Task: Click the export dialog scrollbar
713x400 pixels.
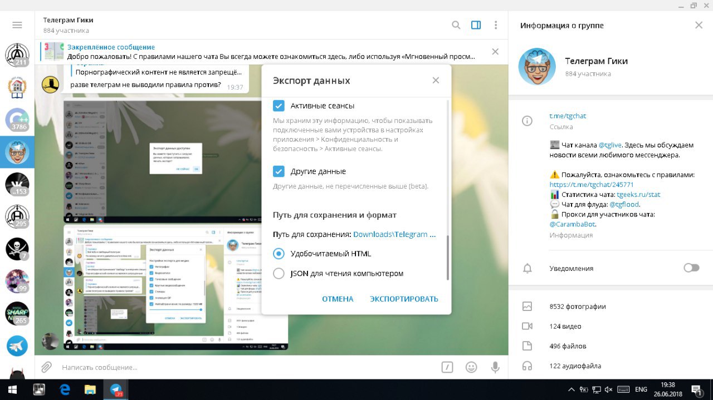Action: 447,257
